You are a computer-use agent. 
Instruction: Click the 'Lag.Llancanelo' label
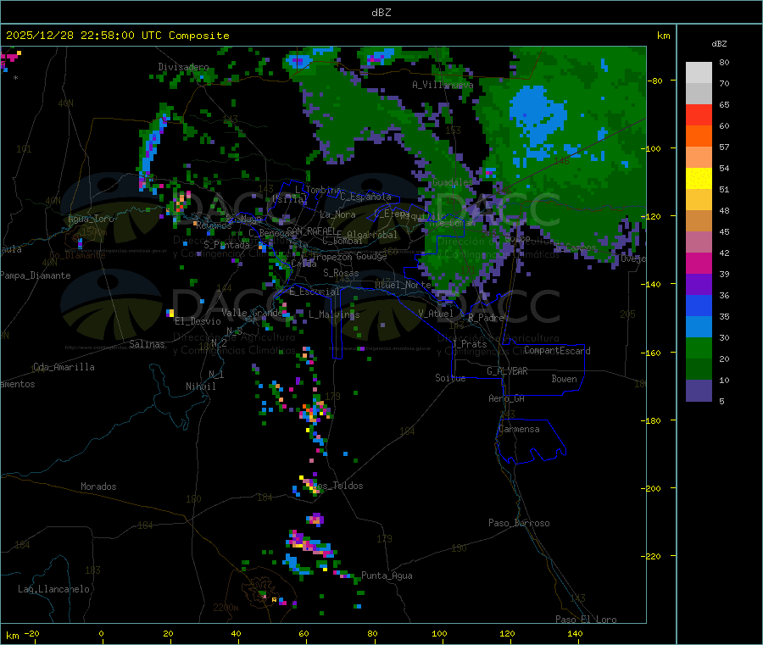click(x=53, y=590)
